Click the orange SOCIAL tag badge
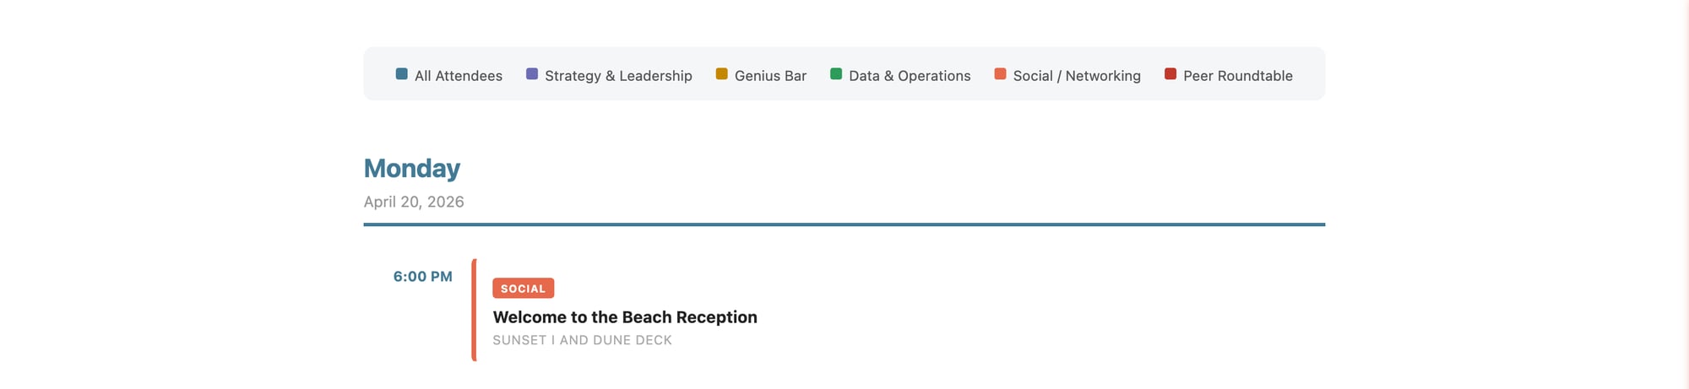The width and height of the screenshot is (1689, 389). [x=523, y=289]
